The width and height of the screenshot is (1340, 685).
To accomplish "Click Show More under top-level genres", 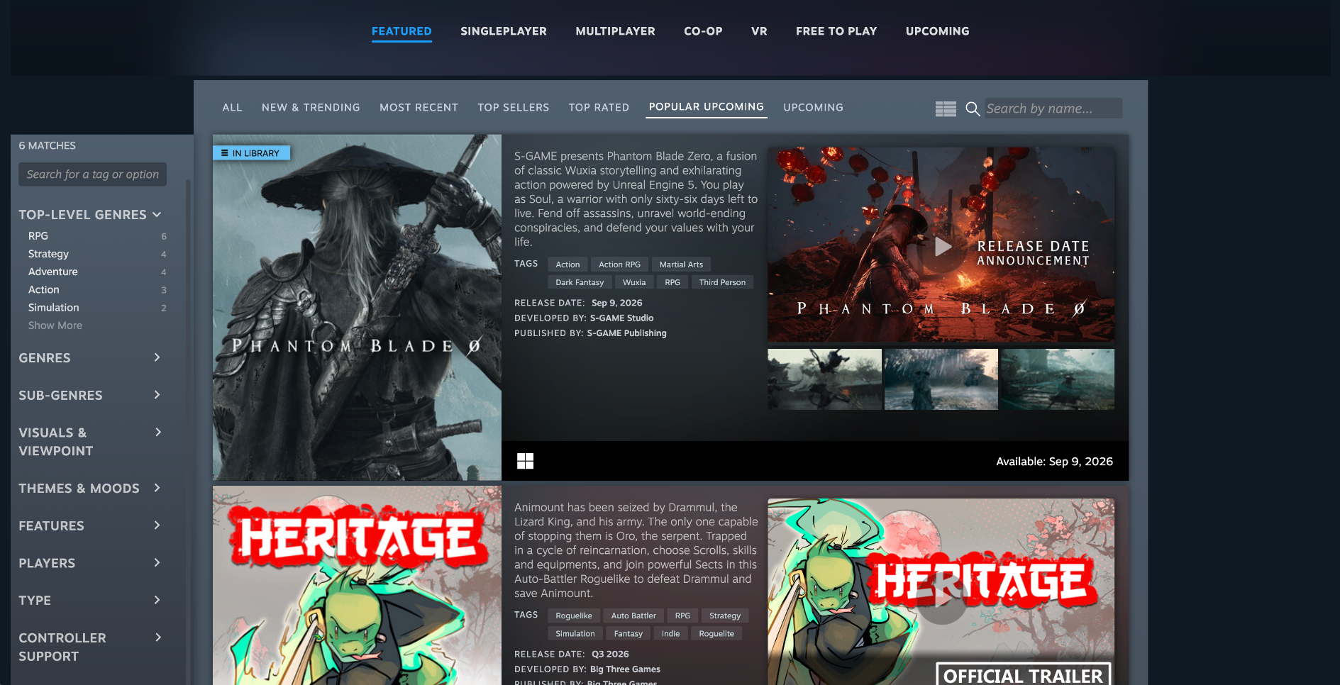I will tap(55, 325).
